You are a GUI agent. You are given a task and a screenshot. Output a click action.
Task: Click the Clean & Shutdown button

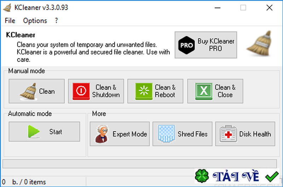(96, 91)
